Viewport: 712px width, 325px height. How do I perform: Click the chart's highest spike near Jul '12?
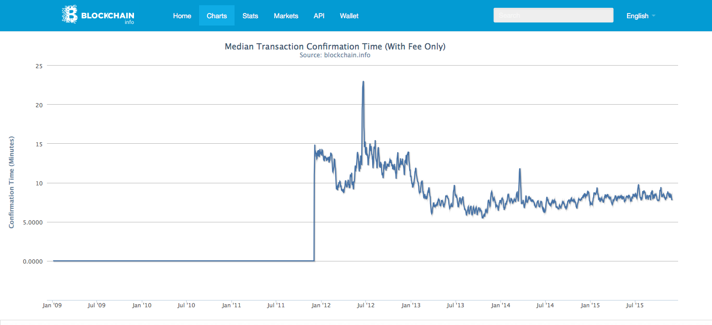coord(363,82)
